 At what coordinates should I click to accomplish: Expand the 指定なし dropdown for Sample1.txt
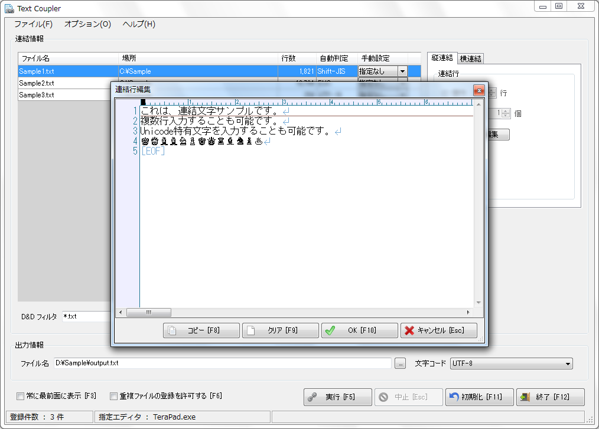click(402, 71)
